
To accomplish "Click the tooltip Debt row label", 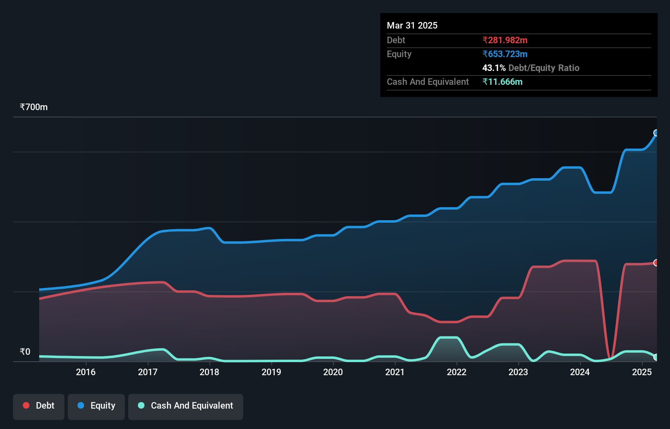I will coord(396,40).
